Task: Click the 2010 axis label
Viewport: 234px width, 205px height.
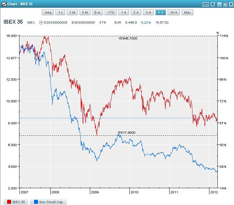Action: pos(134,192)
